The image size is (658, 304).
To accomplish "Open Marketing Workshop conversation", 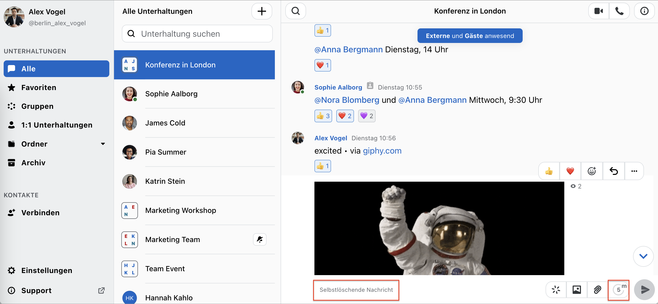I will 194,211.
